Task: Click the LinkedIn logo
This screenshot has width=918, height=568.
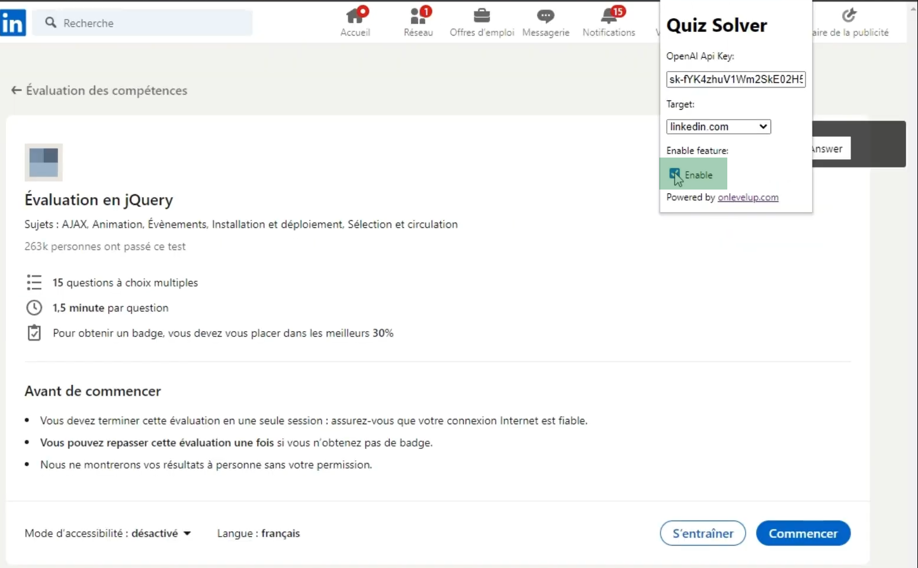Action: 13,23
